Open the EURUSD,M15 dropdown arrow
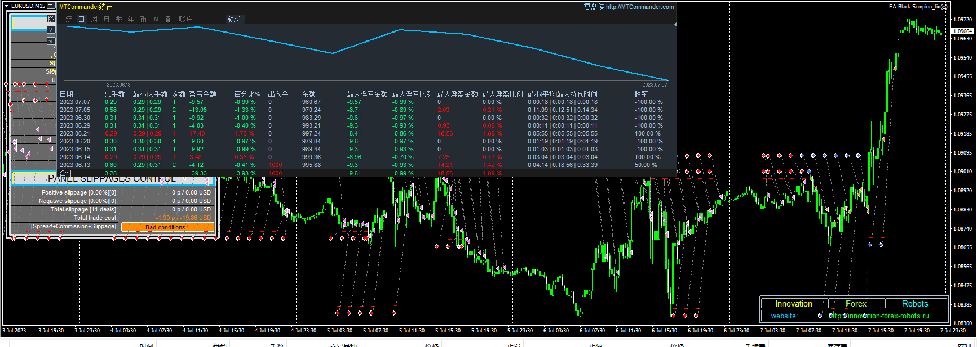Screen dimensions: 977x347 click(6, 6)
